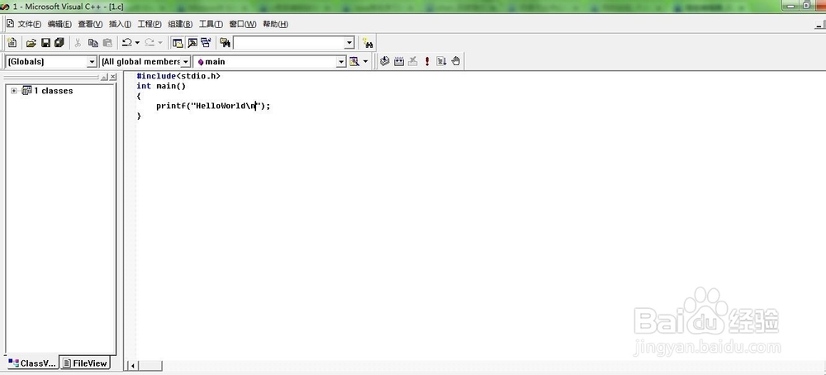Click the document icon left of 文件 menu
This screenshot has width=826, height=375.
click(x=10, y=24)
